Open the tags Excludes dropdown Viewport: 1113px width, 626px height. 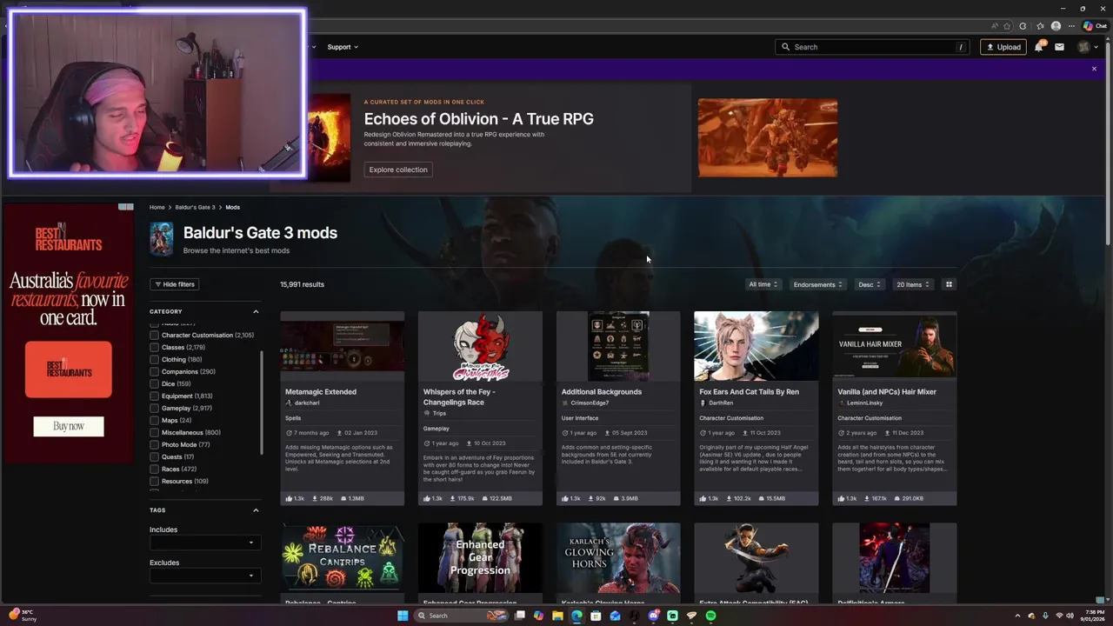click(x=205, y=576)
